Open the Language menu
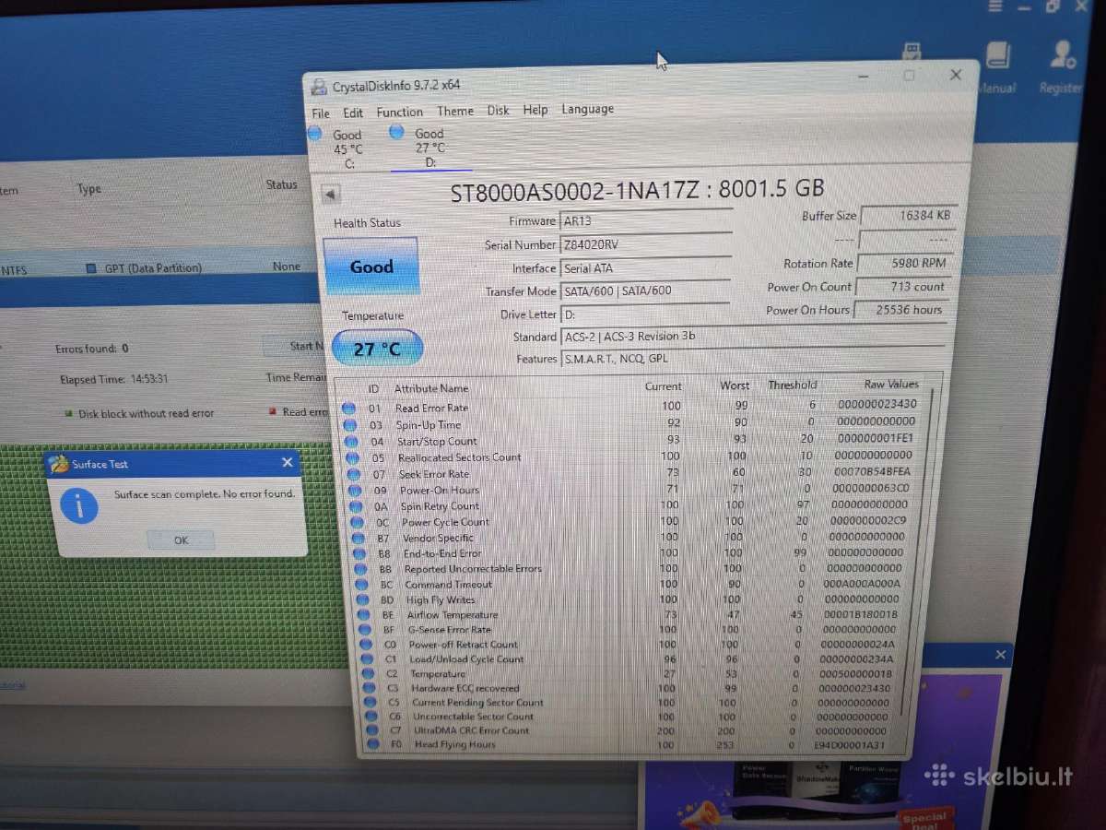The image size is (1106, 830). tap(587, 109)
